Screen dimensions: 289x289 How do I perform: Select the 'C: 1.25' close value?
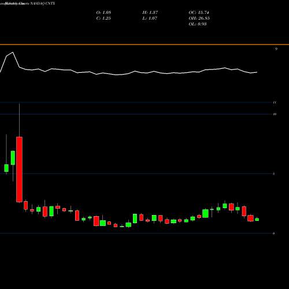[103, 18]
